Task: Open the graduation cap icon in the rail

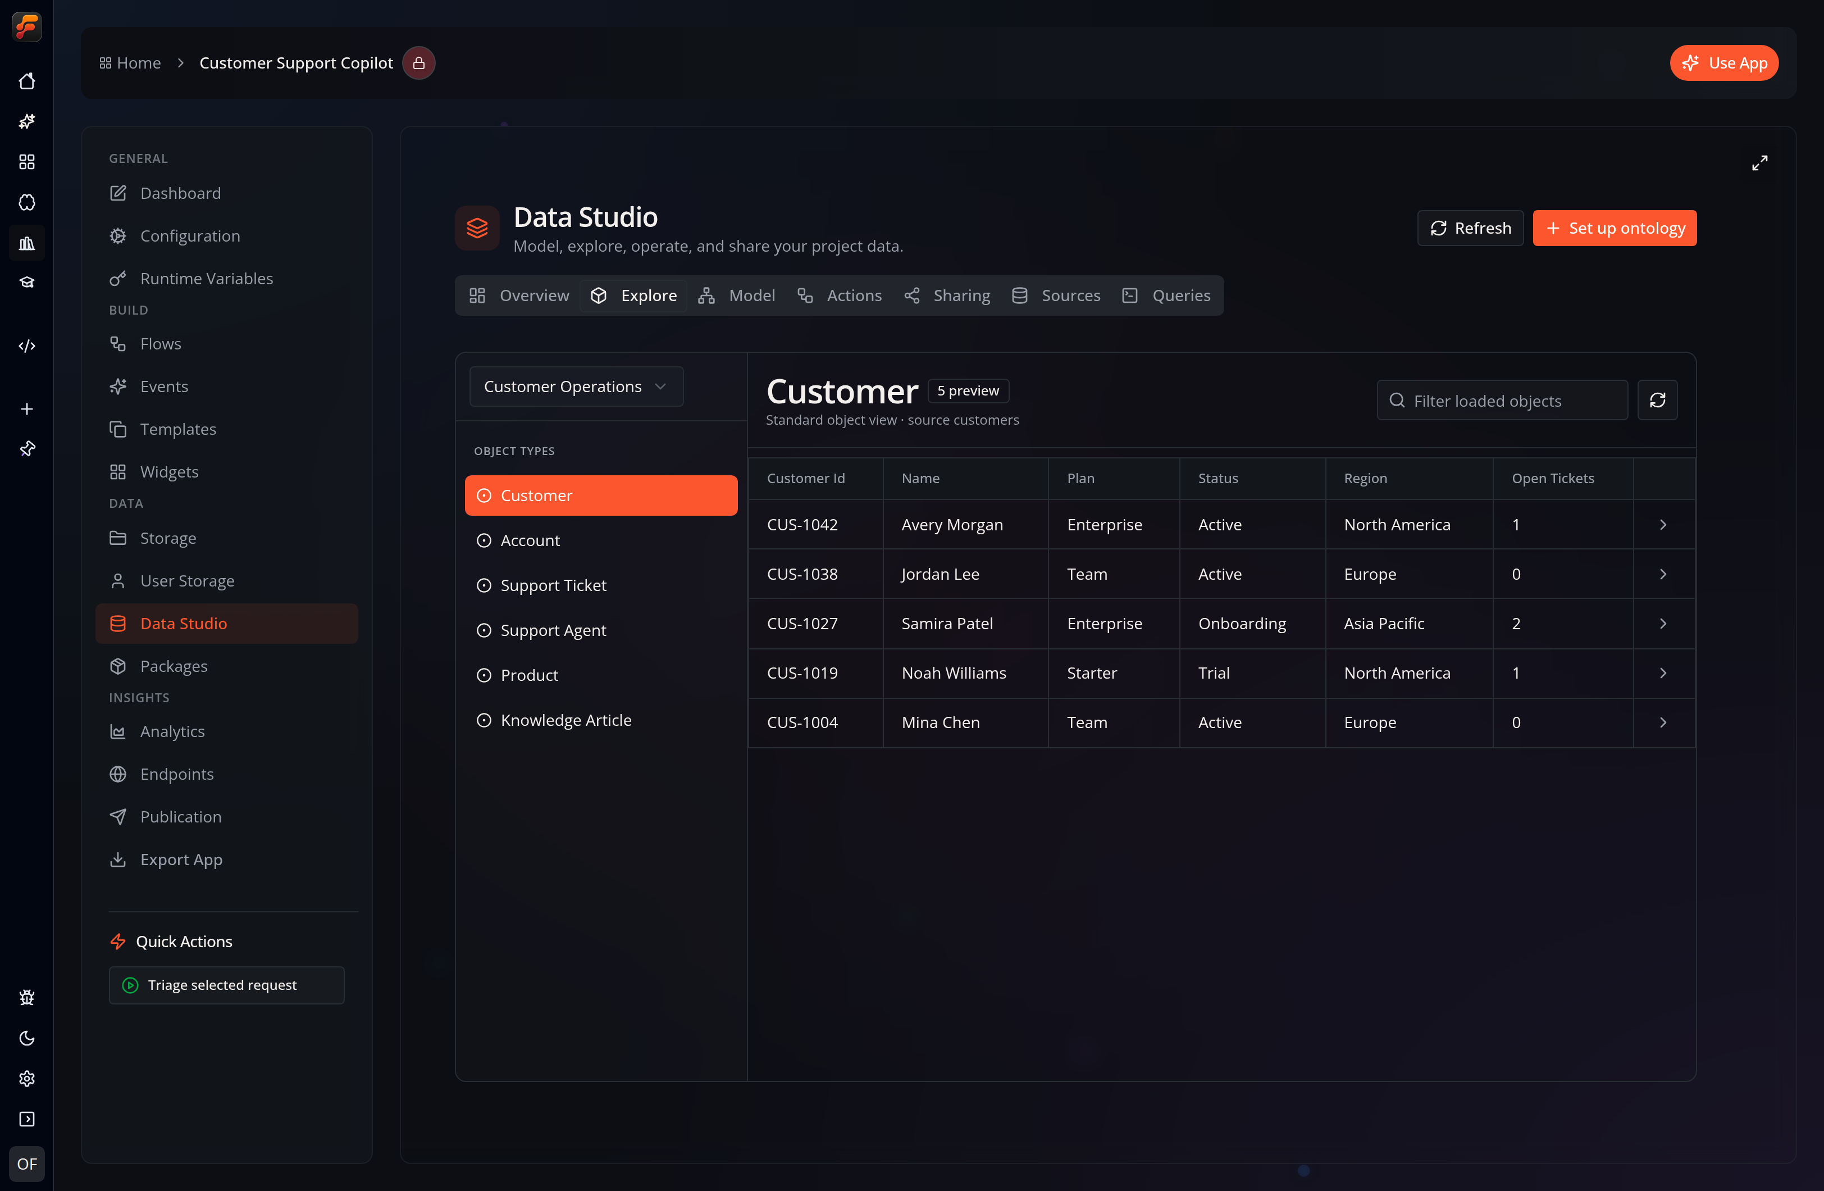Action: 27,282
